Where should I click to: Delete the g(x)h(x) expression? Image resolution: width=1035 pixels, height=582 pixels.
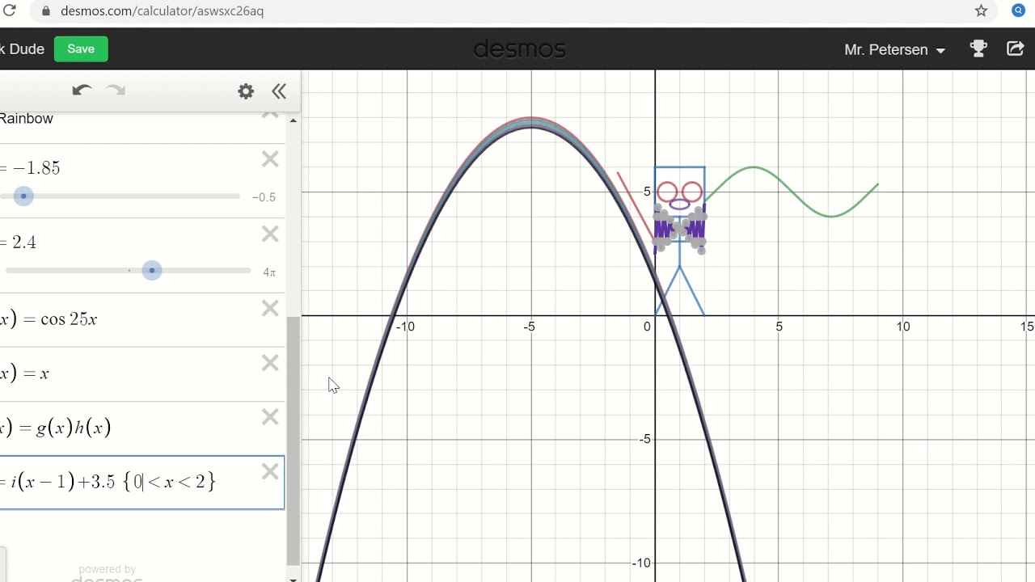pyautogui.click(x=270, y=417)
